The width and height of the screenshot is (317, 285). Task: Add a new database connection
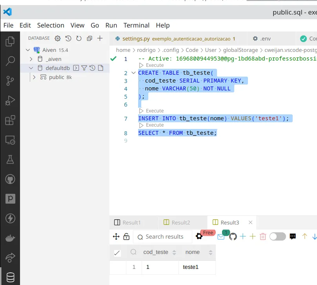[100, 38]
